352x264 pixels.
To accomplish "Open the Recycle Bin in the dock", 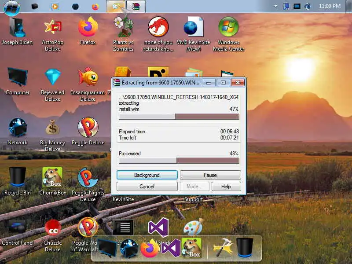I will point(245,248).
